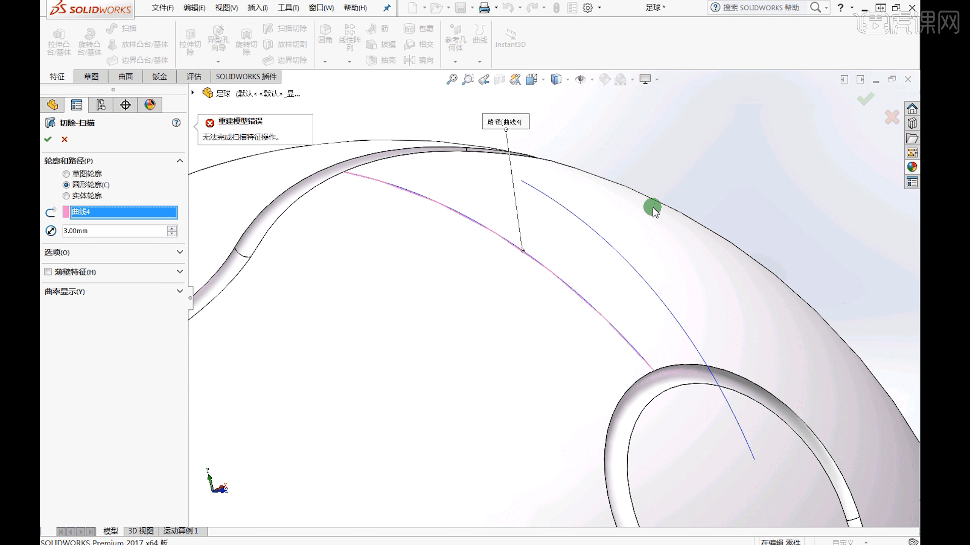Viewport: 970px width, 545px height.
Task: Expand the 选项(O) section
Action: [180, 252]
